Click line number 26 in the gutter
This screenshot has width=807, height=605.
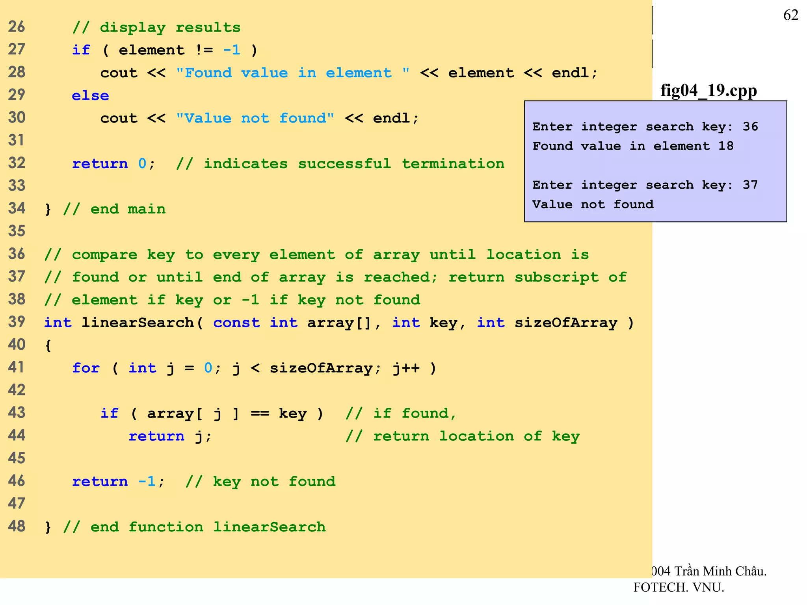[17, 27]
